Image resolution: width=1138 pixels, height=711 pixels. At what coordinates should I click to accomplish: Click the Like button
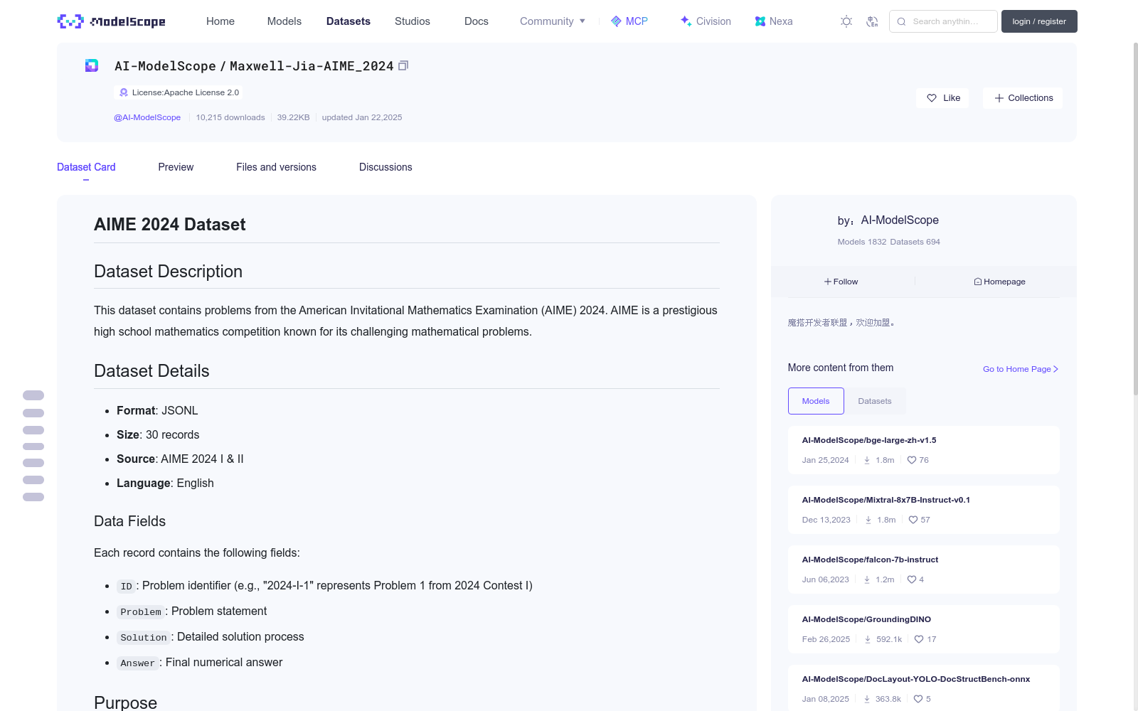click(943, 98)
